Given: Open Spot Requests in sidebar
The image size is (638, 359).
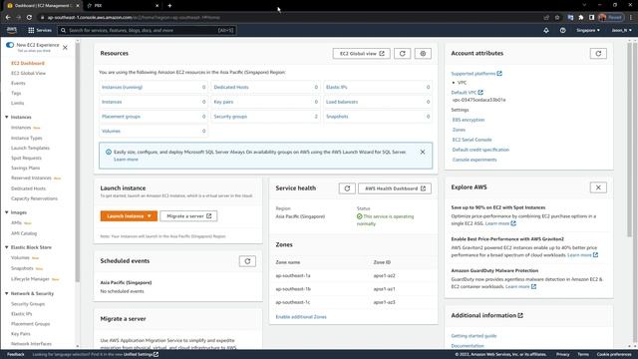Looking at the screenshot, I should (x=26, y=158).
